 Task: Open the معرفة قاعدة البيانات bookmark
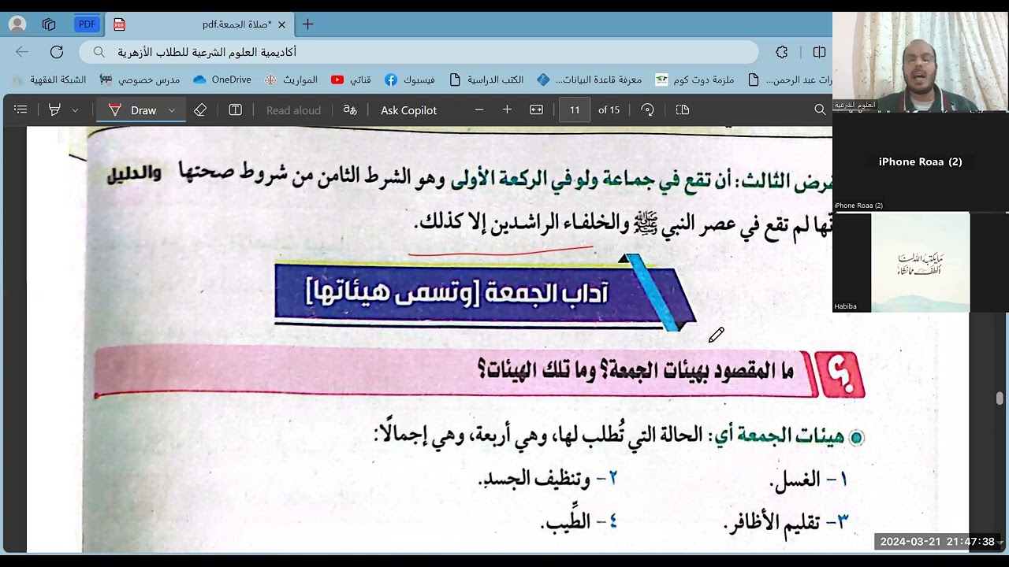click(x=590, y=80)
